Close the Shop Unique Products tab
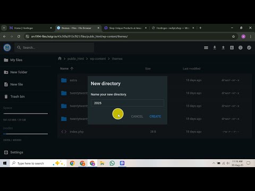255x191 pixels. tap(146, 28)
